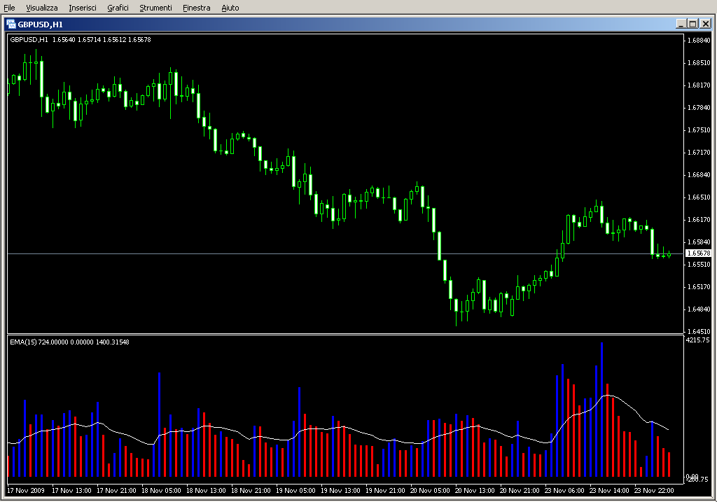The width and height of the screenshot is (717, 502).
Task: Click the 20 Nov 13:00 time label
Action: [x=475, y=491]
